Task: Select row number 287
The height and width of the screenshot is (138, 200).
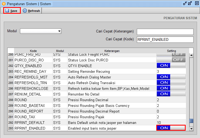Action: pyautogui.click(x=11, y=94)
